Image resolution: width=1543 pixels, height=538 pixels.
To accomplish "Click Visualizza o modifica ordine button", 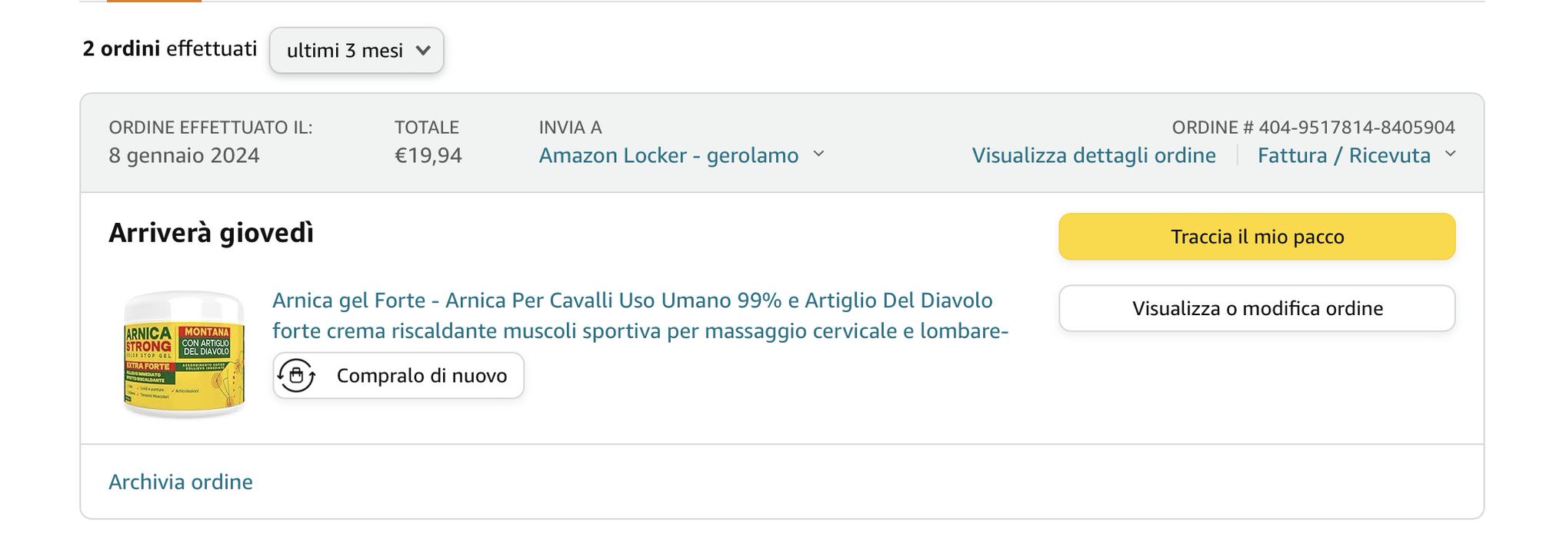I will click(x=1256, y=308).
